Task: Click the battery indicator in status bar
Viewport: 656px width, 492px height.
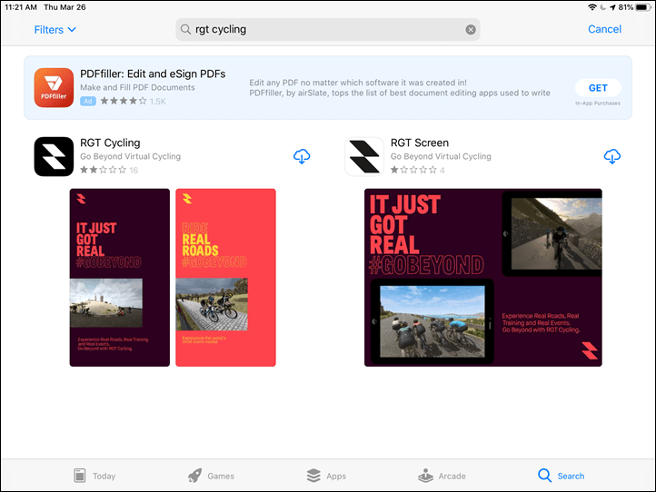Action: (x=642, y=7)
